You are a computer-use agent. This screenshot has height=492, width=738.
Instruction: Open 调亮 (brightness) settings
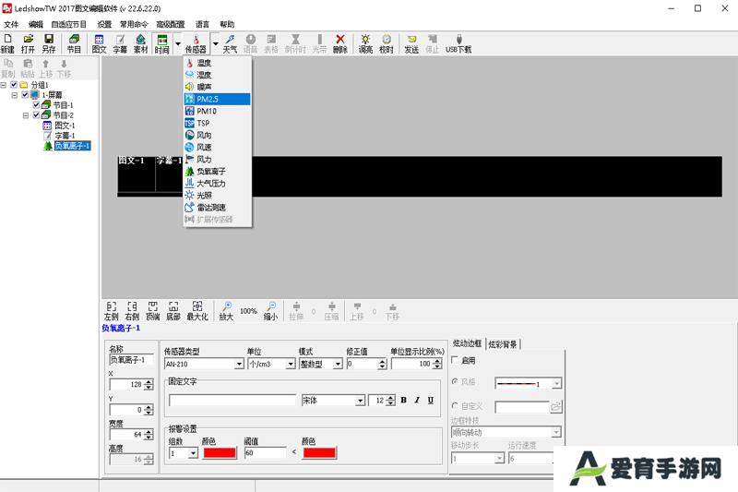coord(365,43)
